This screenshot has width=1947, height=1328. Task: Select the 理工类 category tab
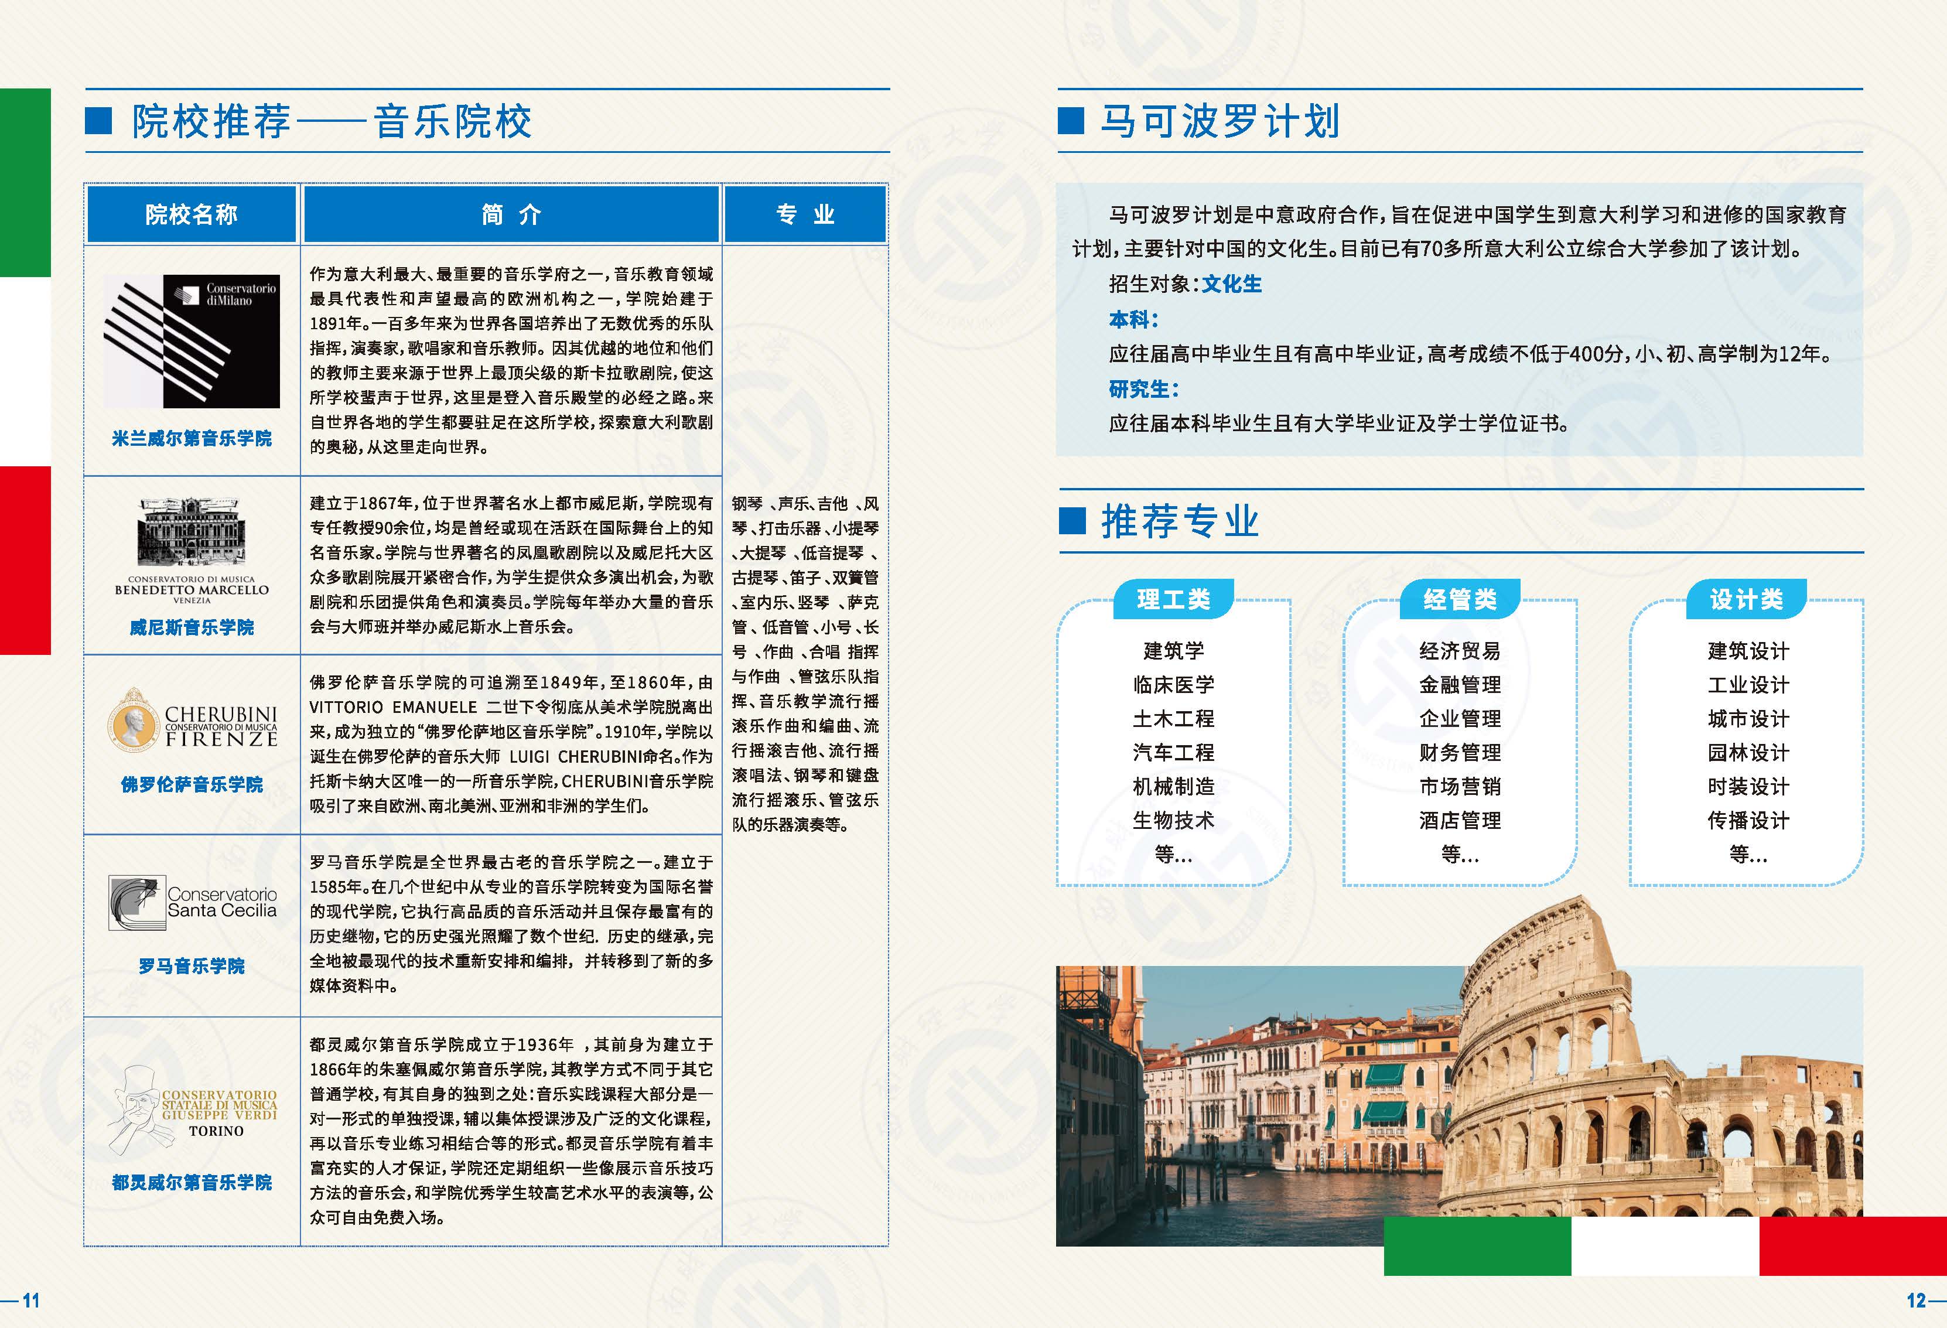click(1173, 599)
